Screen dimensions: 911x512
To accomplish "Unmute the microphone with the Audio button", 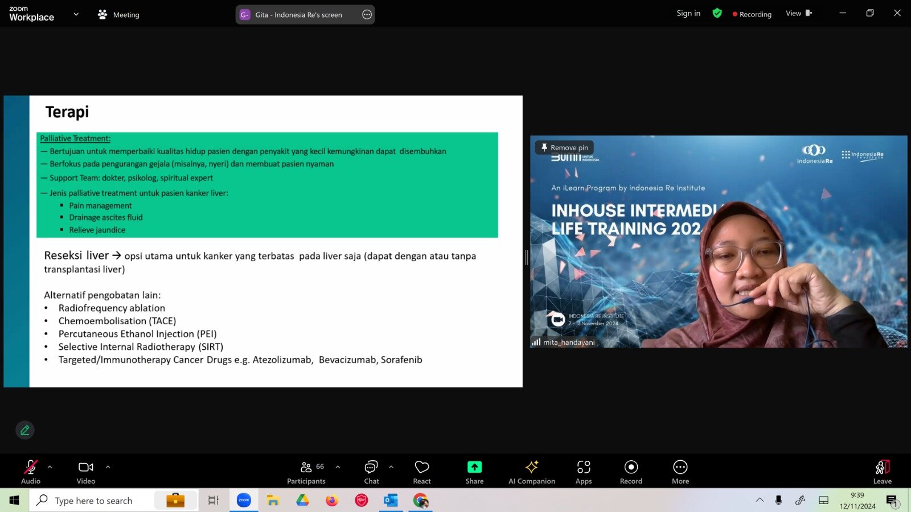I will click(31, 472).
